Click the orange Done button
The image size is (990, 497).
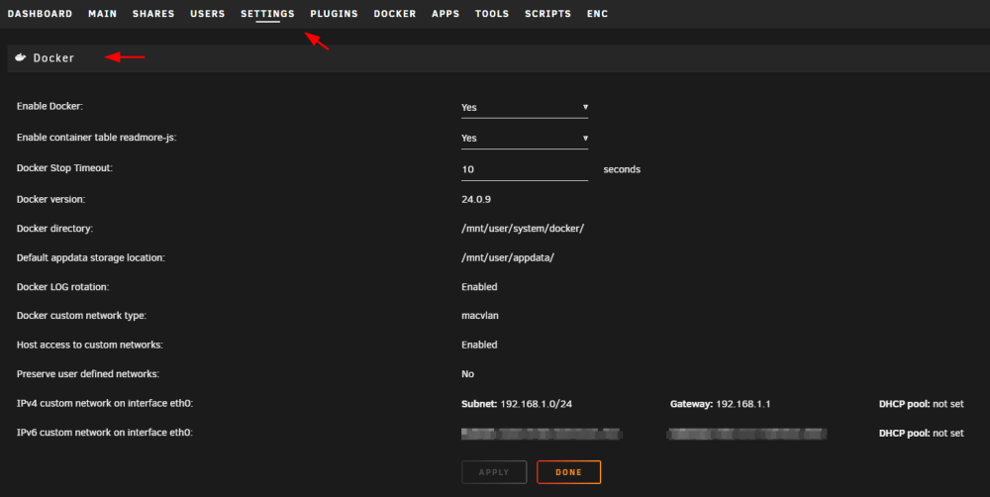click(569, 472)
